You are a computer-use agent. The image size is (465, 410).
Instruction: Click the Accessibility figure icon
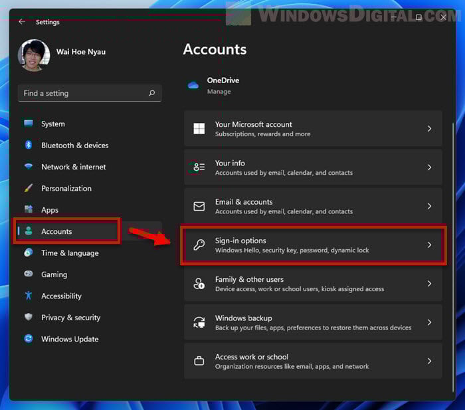pos(29,296)
